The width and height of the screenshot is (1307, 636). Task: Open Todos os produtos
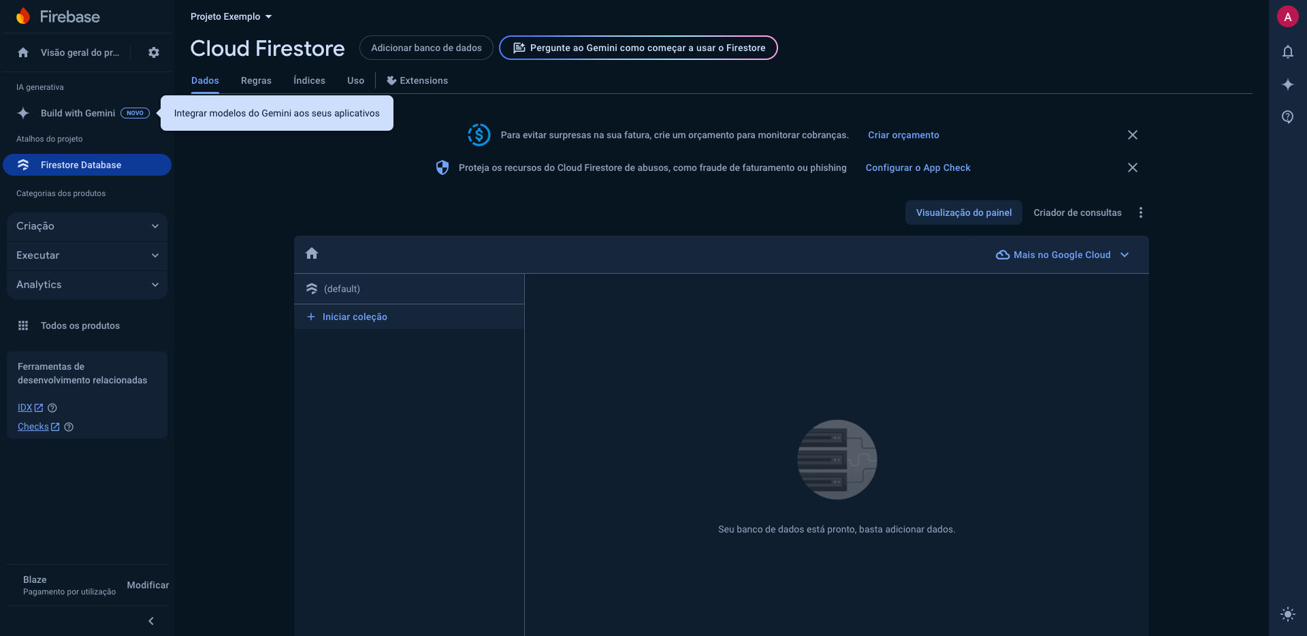point(80,325)
